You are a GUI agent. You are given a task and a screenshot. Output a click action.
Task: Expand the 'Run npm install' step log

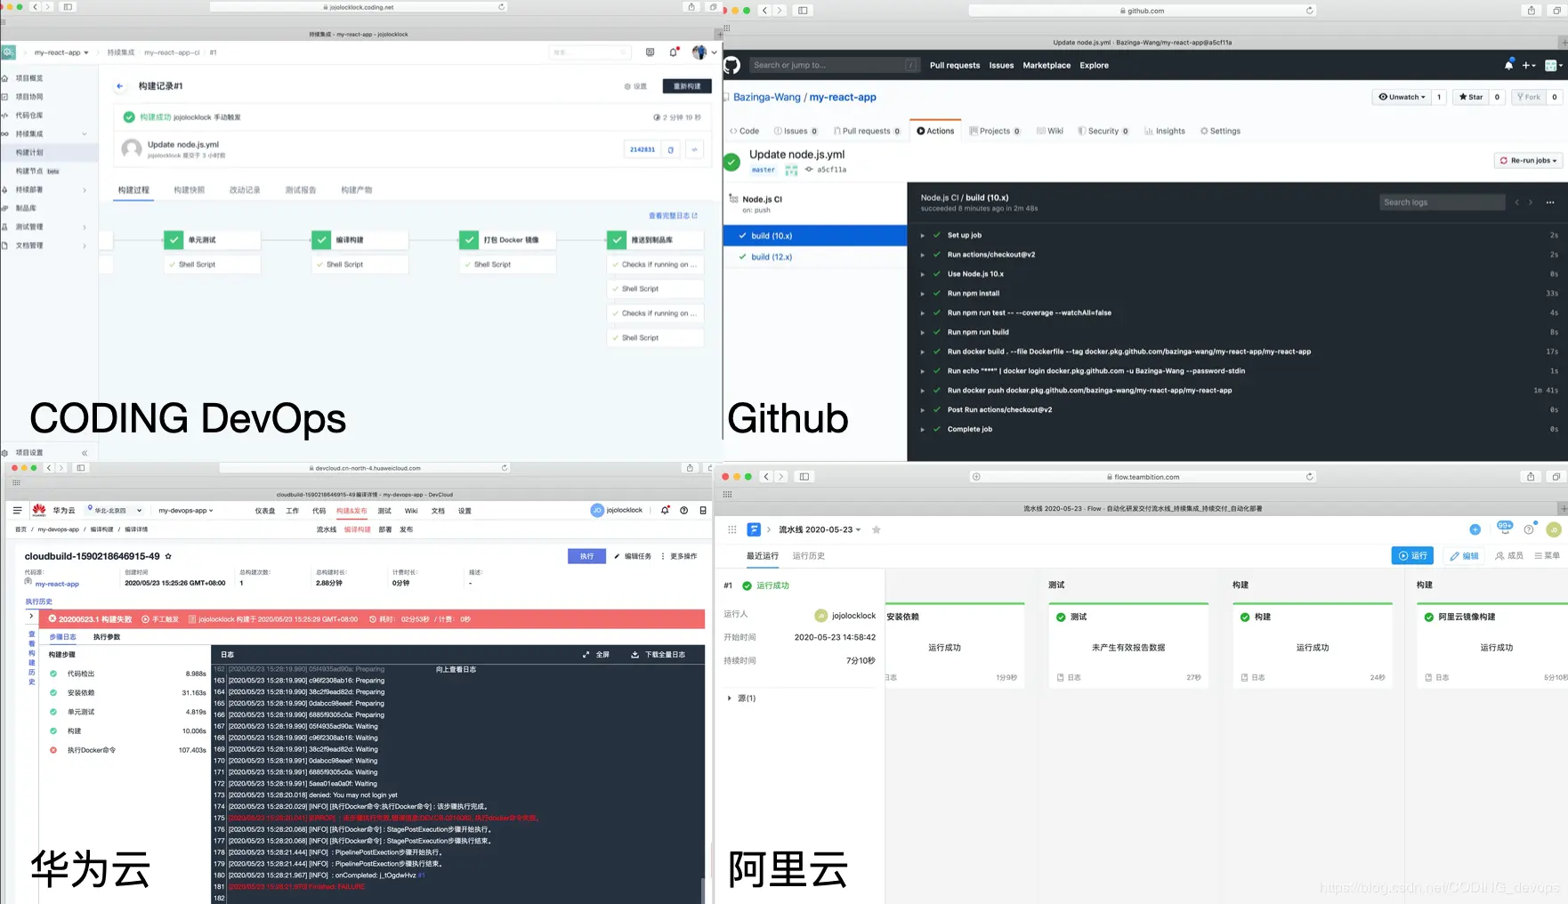coord(922,294)
